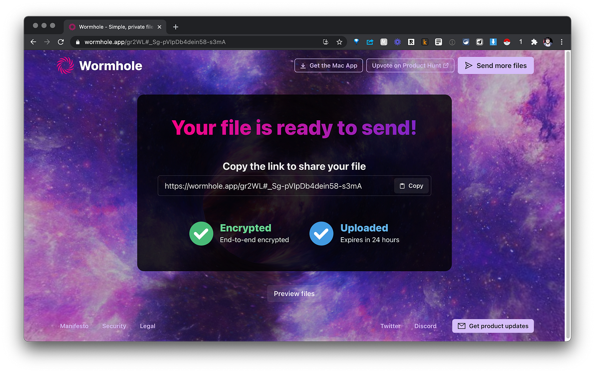Open the white lines note extension
Image resolution: width=595 pixels, height=373 pixels.
438,42
